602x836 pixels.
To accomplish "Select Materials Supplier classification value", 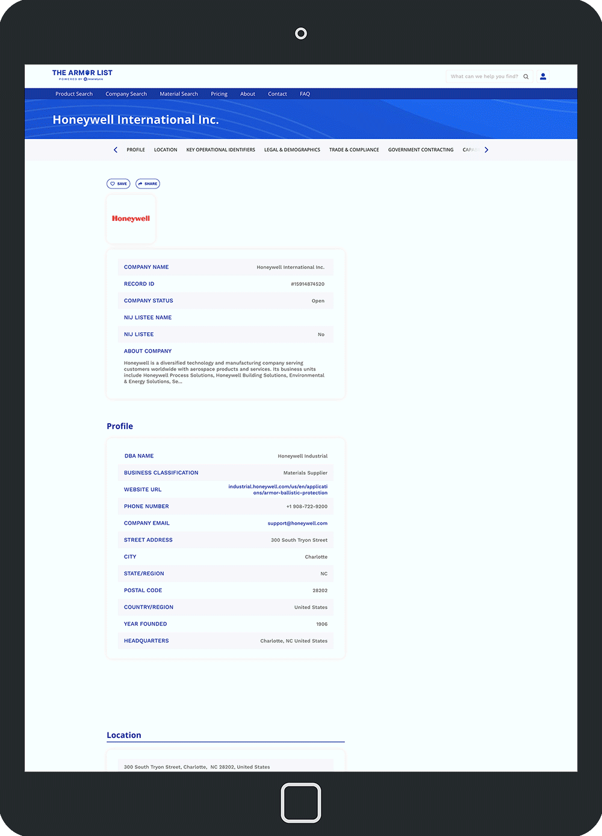I will tap(305, 473).
